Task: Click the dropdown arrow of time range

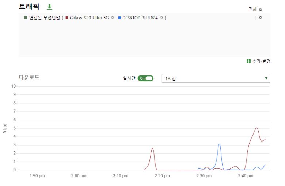Action: coord(266,78)
